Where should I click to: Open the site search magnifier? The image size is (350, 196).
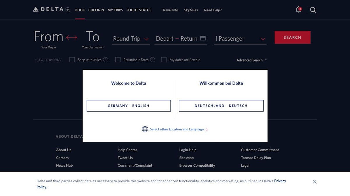[313, 10]
